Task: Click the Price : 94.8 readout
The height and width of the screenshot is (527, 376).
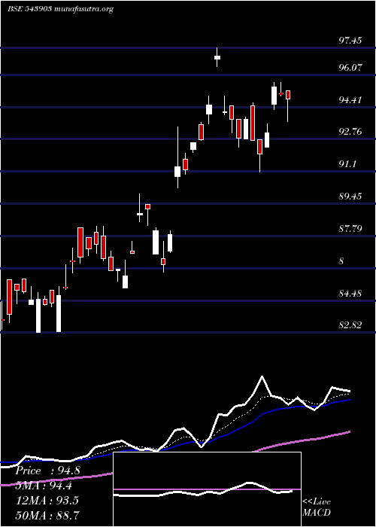Action: click(47, 471)
